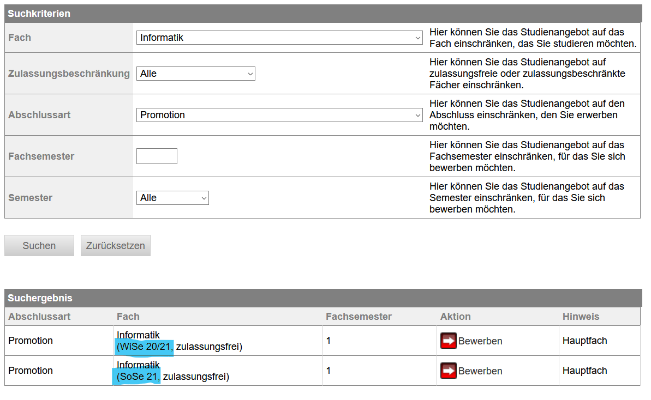
Task: Click the help text about zulassungsfreie Fächer
Action: click(x=527, y=74)
